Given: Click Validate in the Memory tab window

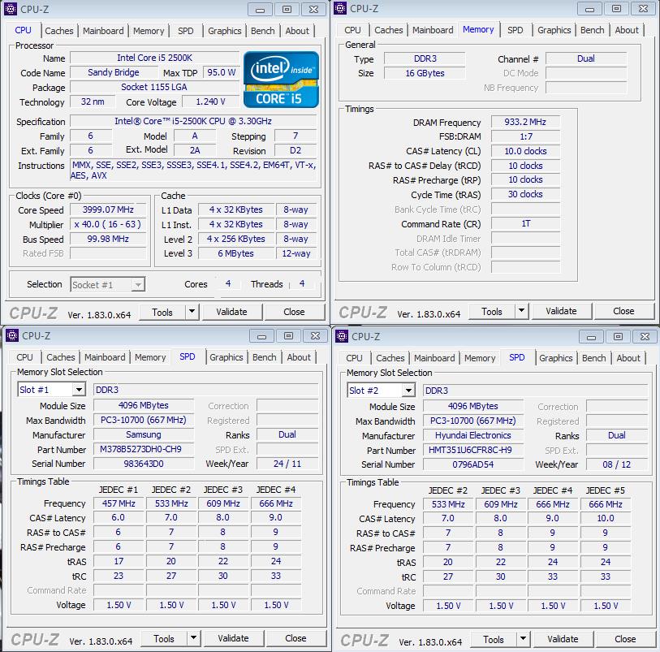Looking at the screenshot, I should (561, 311).
